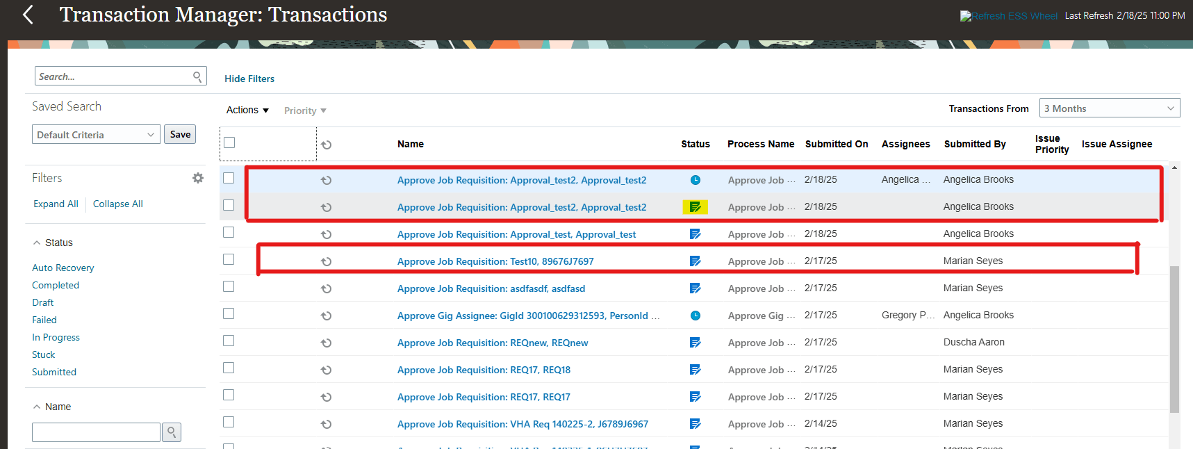
Task: Click the transactions table vertical scrollbar thumb
Action: click(1174, 339)
